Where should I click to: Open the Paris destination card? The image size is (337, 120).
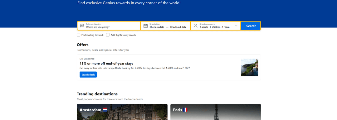pos(216,112)
